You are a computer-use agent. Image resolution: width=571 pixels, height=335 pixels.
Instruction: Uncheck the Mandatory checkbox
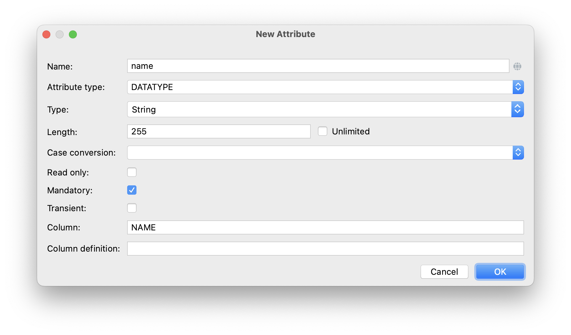[132, 190]
